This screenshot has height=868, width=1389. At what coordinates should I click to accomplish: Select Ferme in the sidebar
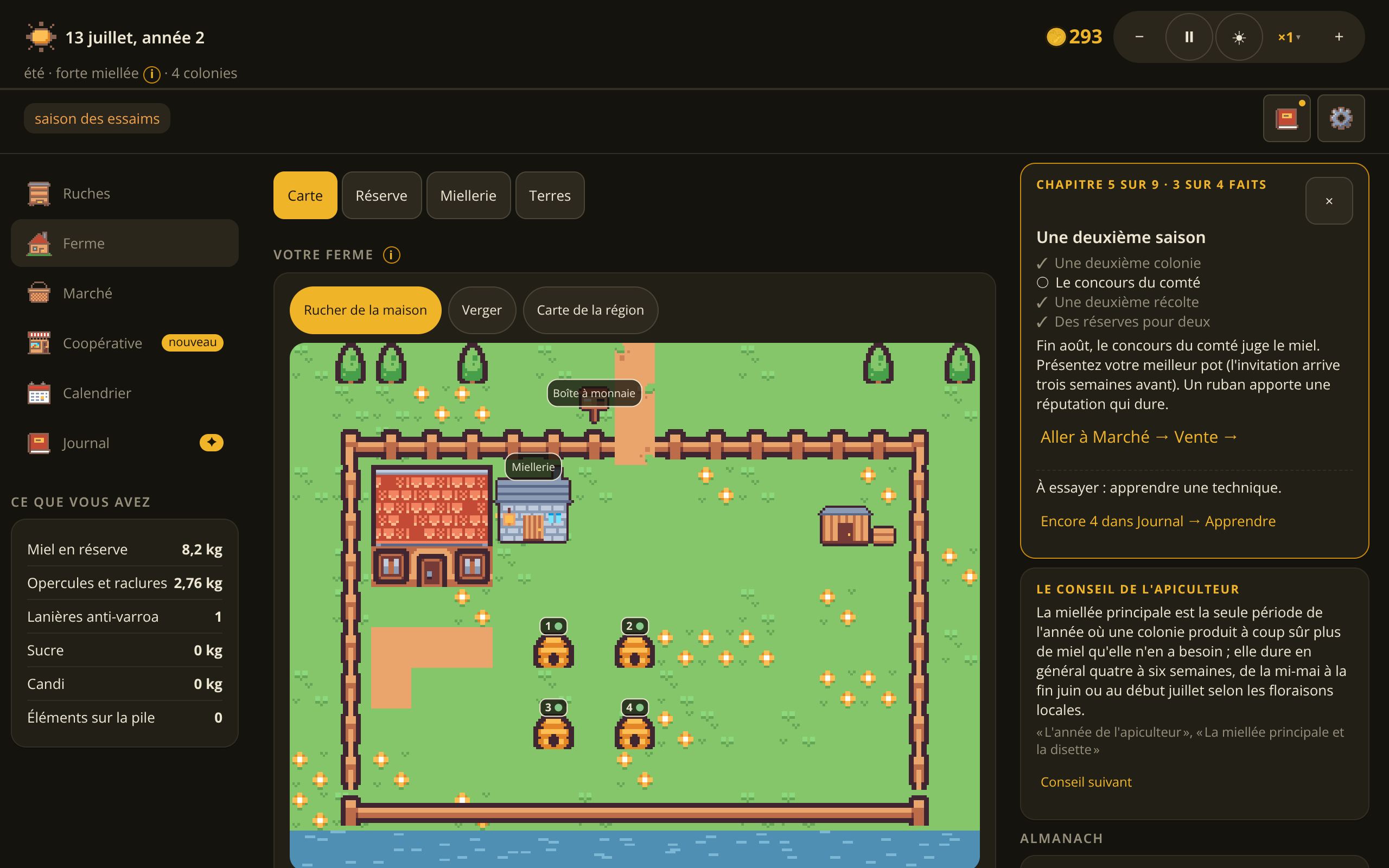(x=125, y=244)
